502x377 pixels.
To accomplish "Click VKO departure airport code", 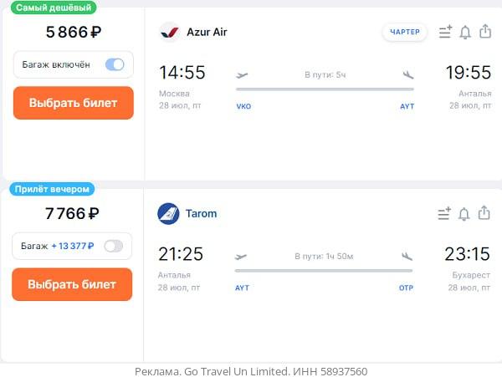I will [243, 107].
